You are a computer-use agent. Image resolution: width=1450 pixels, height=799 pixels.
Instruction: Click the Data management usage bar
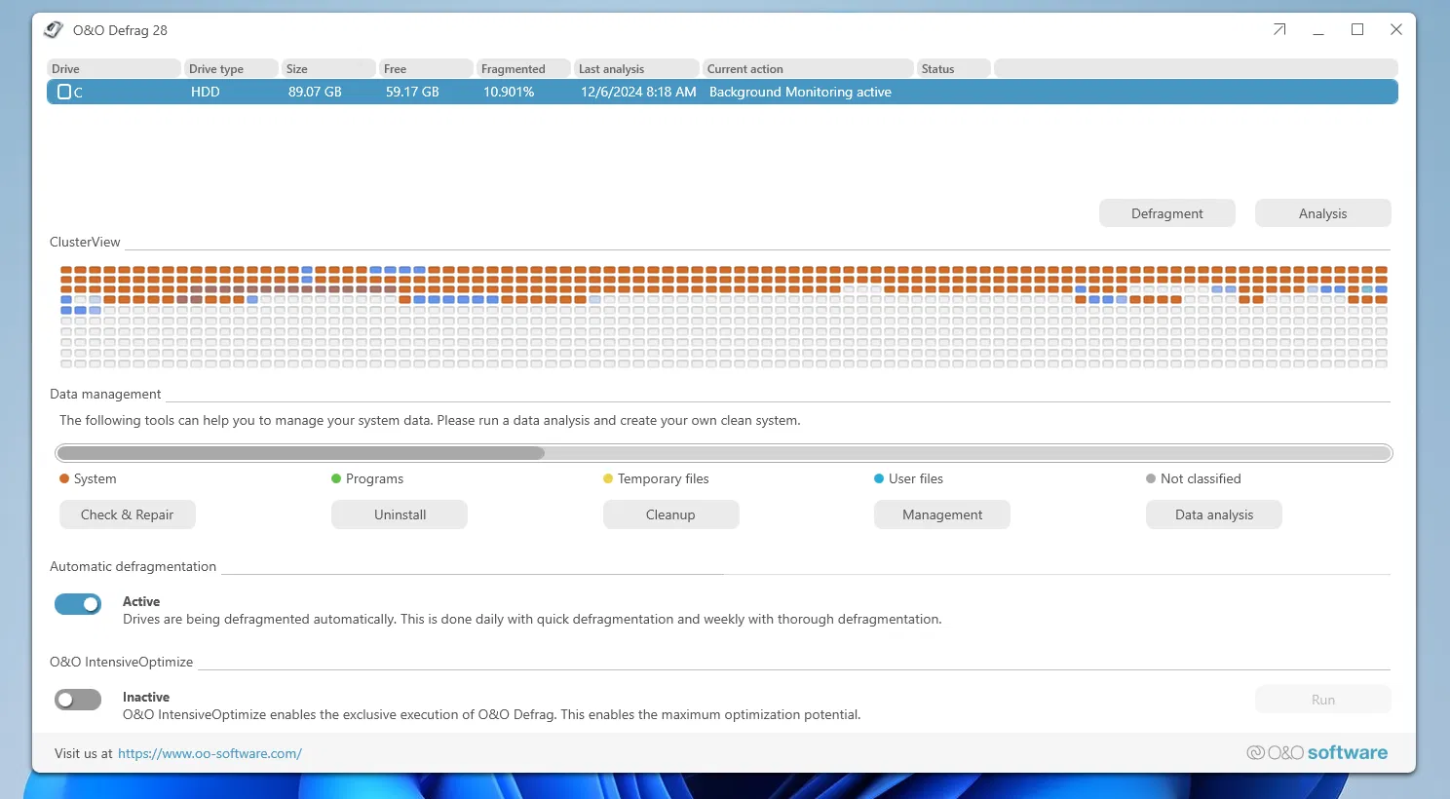click(x=724, y=453)
